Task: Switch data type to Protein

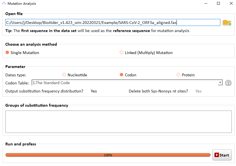Action: pos(178,75)
